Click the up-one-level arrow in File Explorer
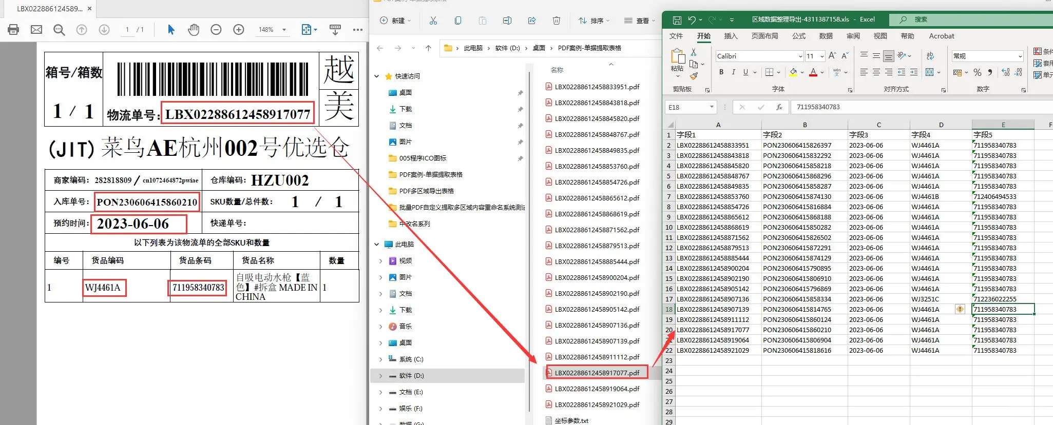The image size is (1053, 425). coord(428,48)
